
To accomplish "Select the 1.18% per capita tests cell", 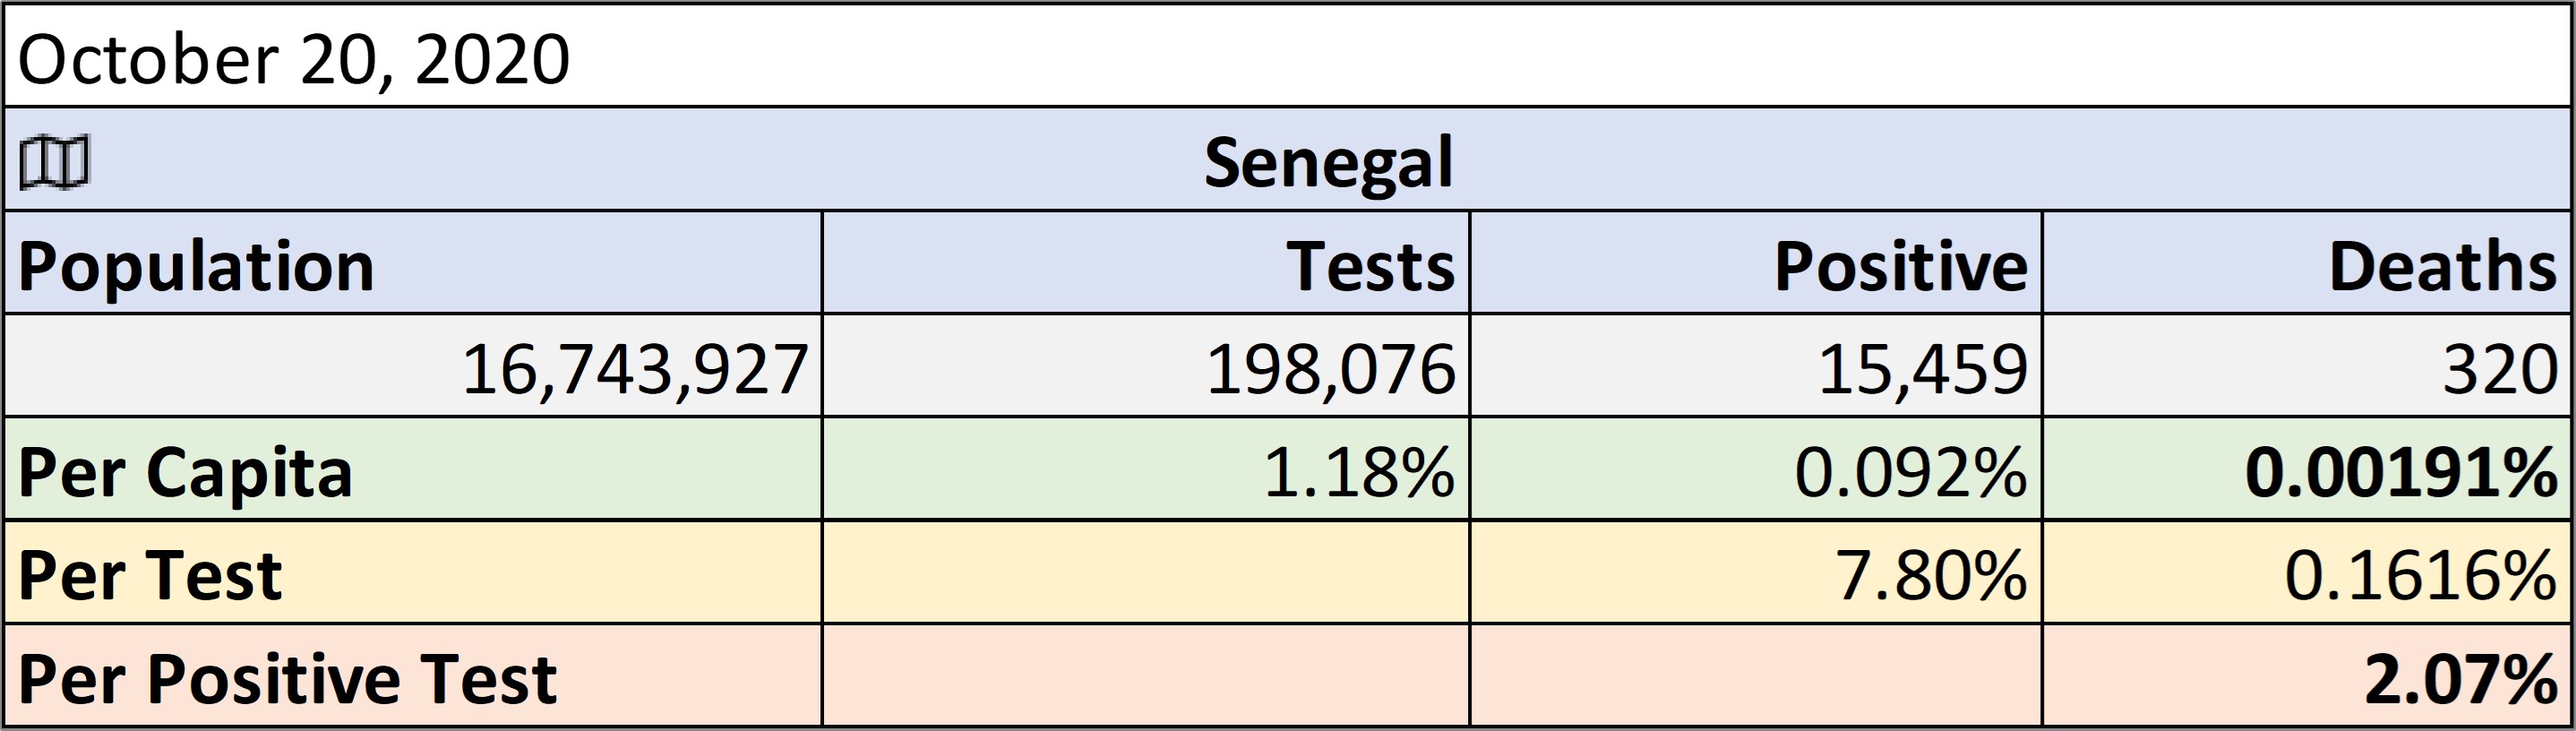I will (1146, 469).
